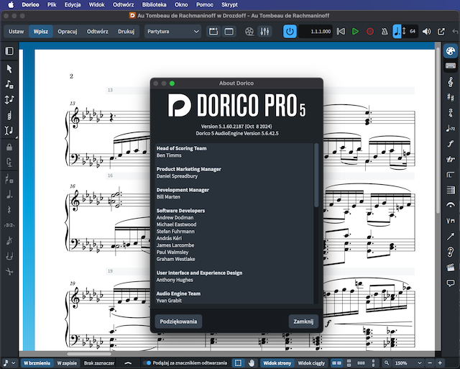Open the Ornaments trill panel
Screen dimensions: 460x369
(x=451, y=159)
